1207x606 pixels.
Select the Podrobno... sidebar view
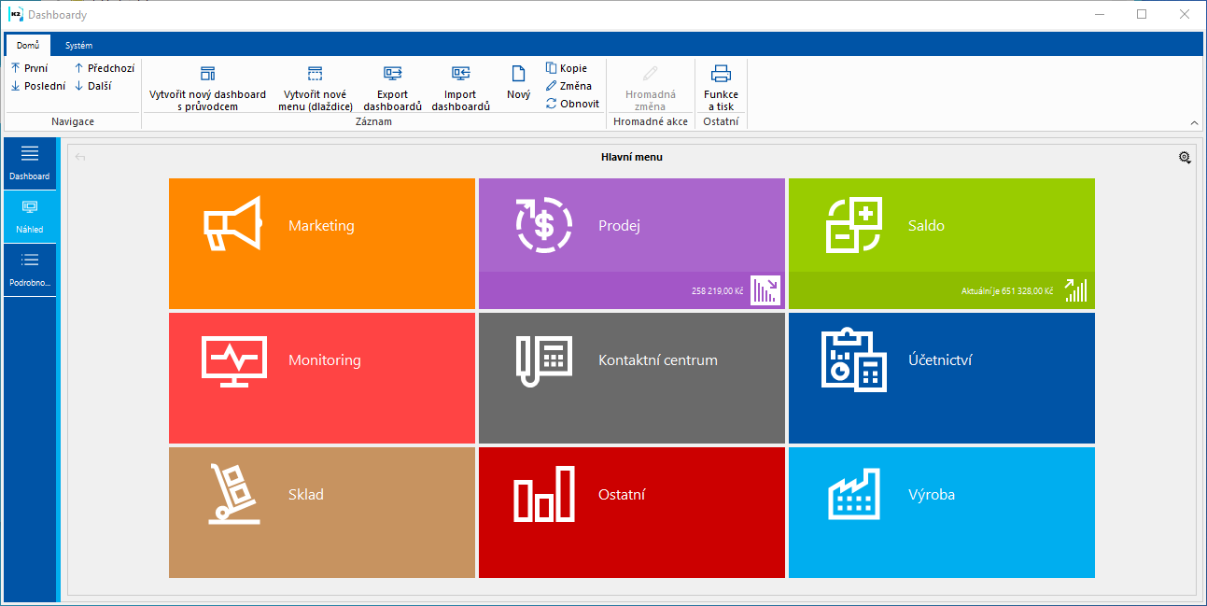(30, 270)
